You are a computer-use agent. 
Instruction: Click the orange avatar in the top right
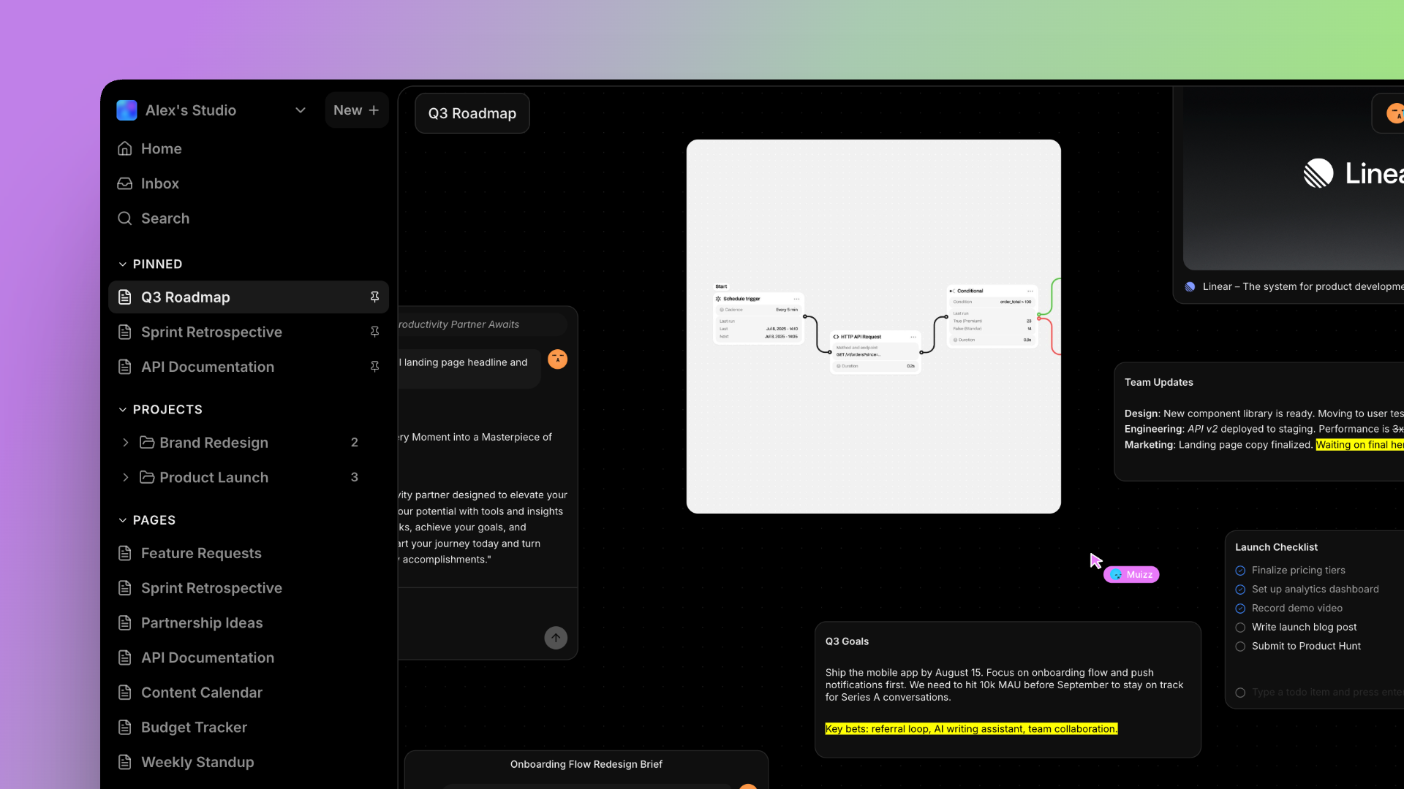pyautogui.click(x=1395, y=113)
